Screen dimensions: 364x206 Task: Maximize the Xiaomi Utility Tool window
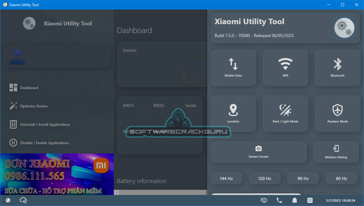[343, 5]
